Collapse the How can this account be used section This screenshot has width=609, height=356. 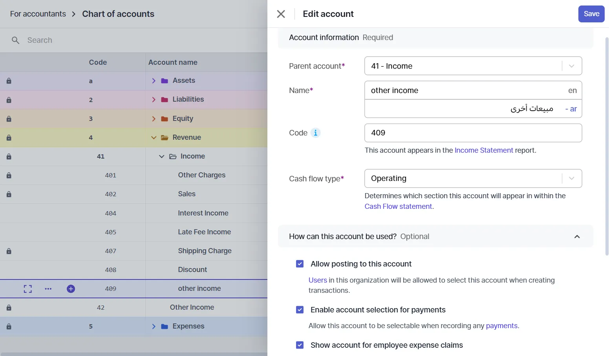(577, 236)
